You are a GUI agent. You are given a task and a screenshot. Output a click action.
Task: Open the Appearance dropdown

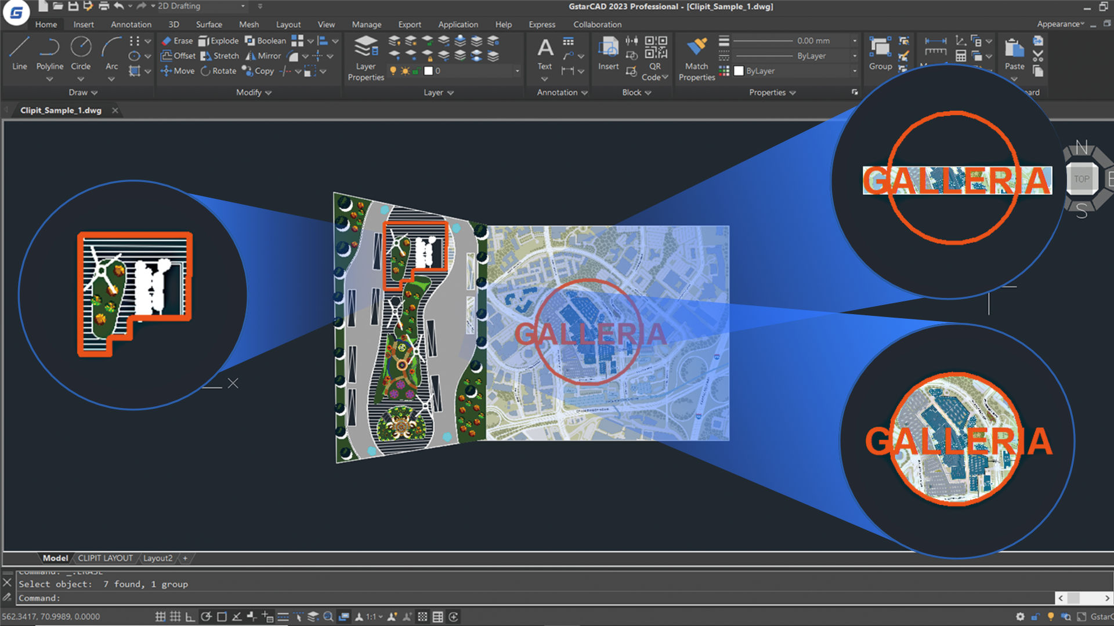1060,24
